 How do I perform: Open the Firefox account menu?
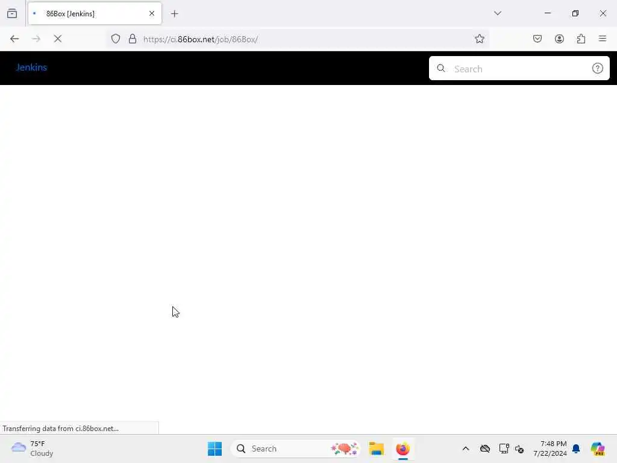pyautogui.click(x=559, y=39)
